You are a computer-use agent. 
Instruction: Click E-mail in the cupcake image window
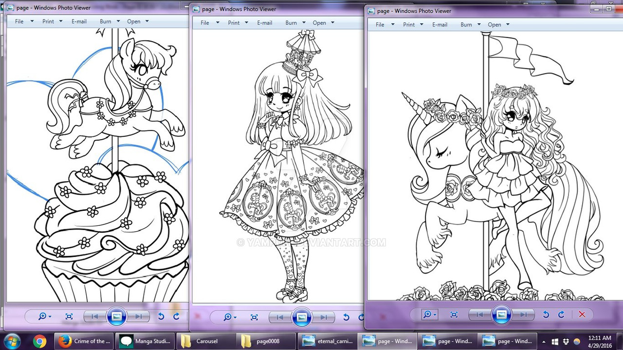pyautogui.click(x=79, y=21)
